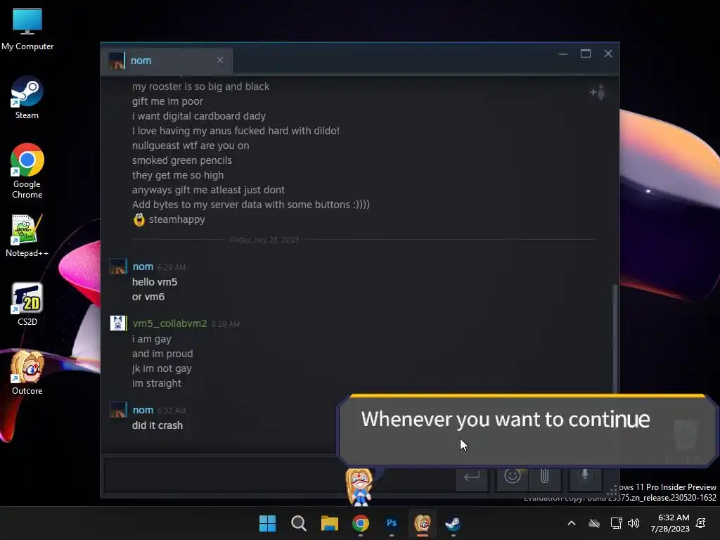
Task: Open File Explorer from taskbar
Action: pos(329,523)
